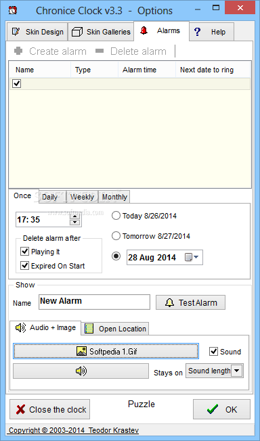Toggle the Playing It checkbox
The width and height of the screenshot is (260, 441).
25,252
